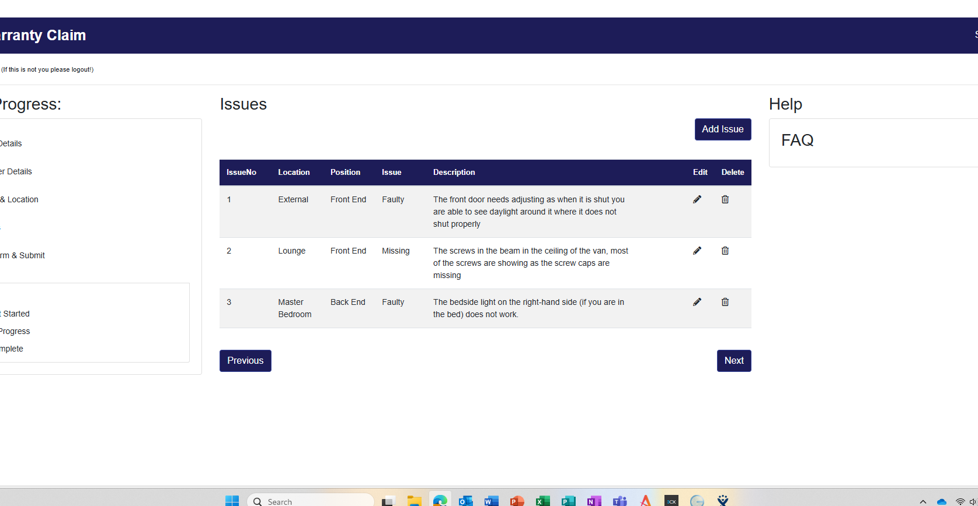Open PowerPoint from the taskbar

click(x=517, y=501)
